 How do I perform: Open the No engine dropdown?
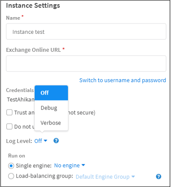tap(70, 166)
